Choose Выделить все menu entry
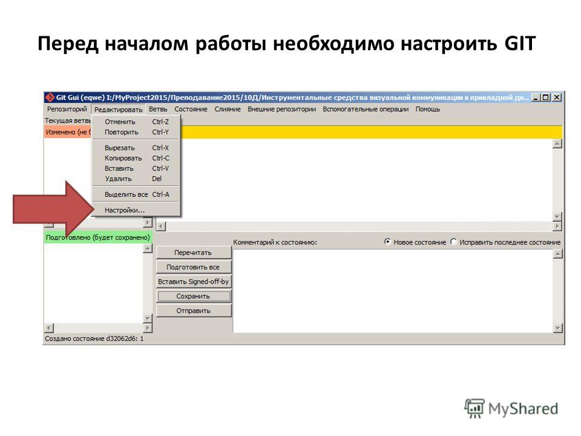 click(136, 194)
